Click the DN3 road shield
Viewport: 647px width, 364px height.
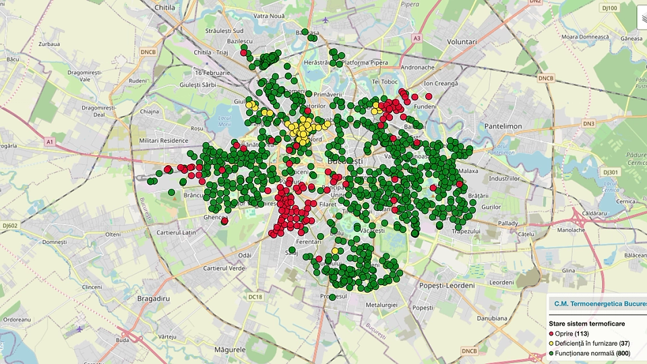[x=589, y=123]
